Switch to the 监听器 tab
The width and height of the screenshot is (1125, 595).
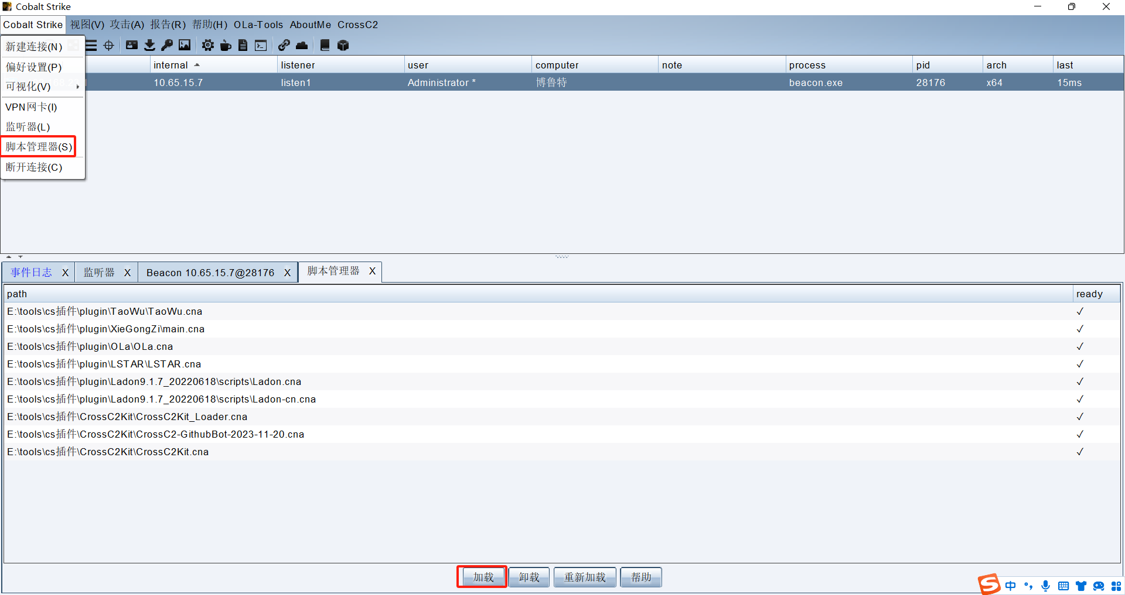point(99,273)
